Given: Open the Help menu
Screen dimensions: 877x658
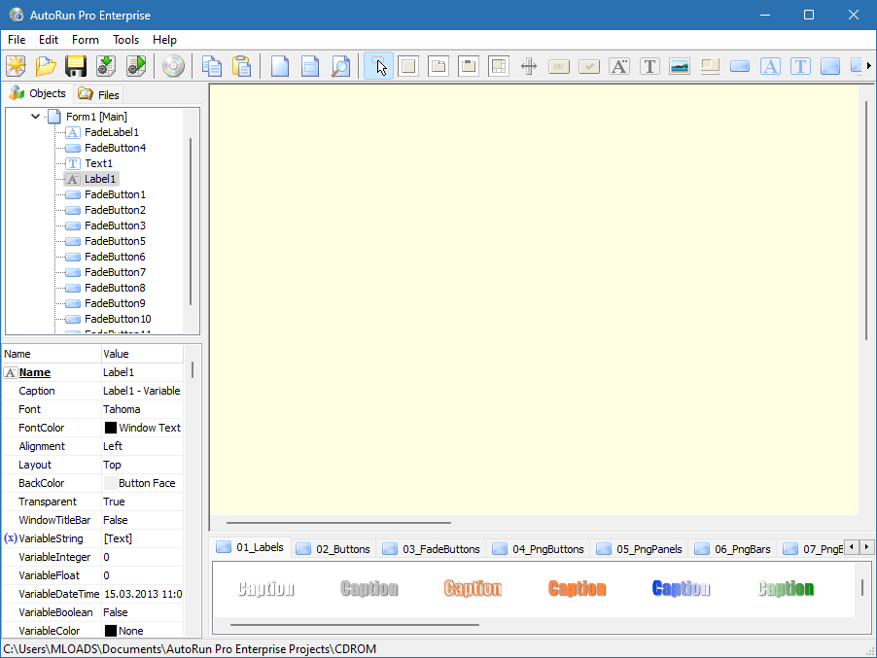Looking at the screenshot, I should pyautogui.click(x=164, y=40).
